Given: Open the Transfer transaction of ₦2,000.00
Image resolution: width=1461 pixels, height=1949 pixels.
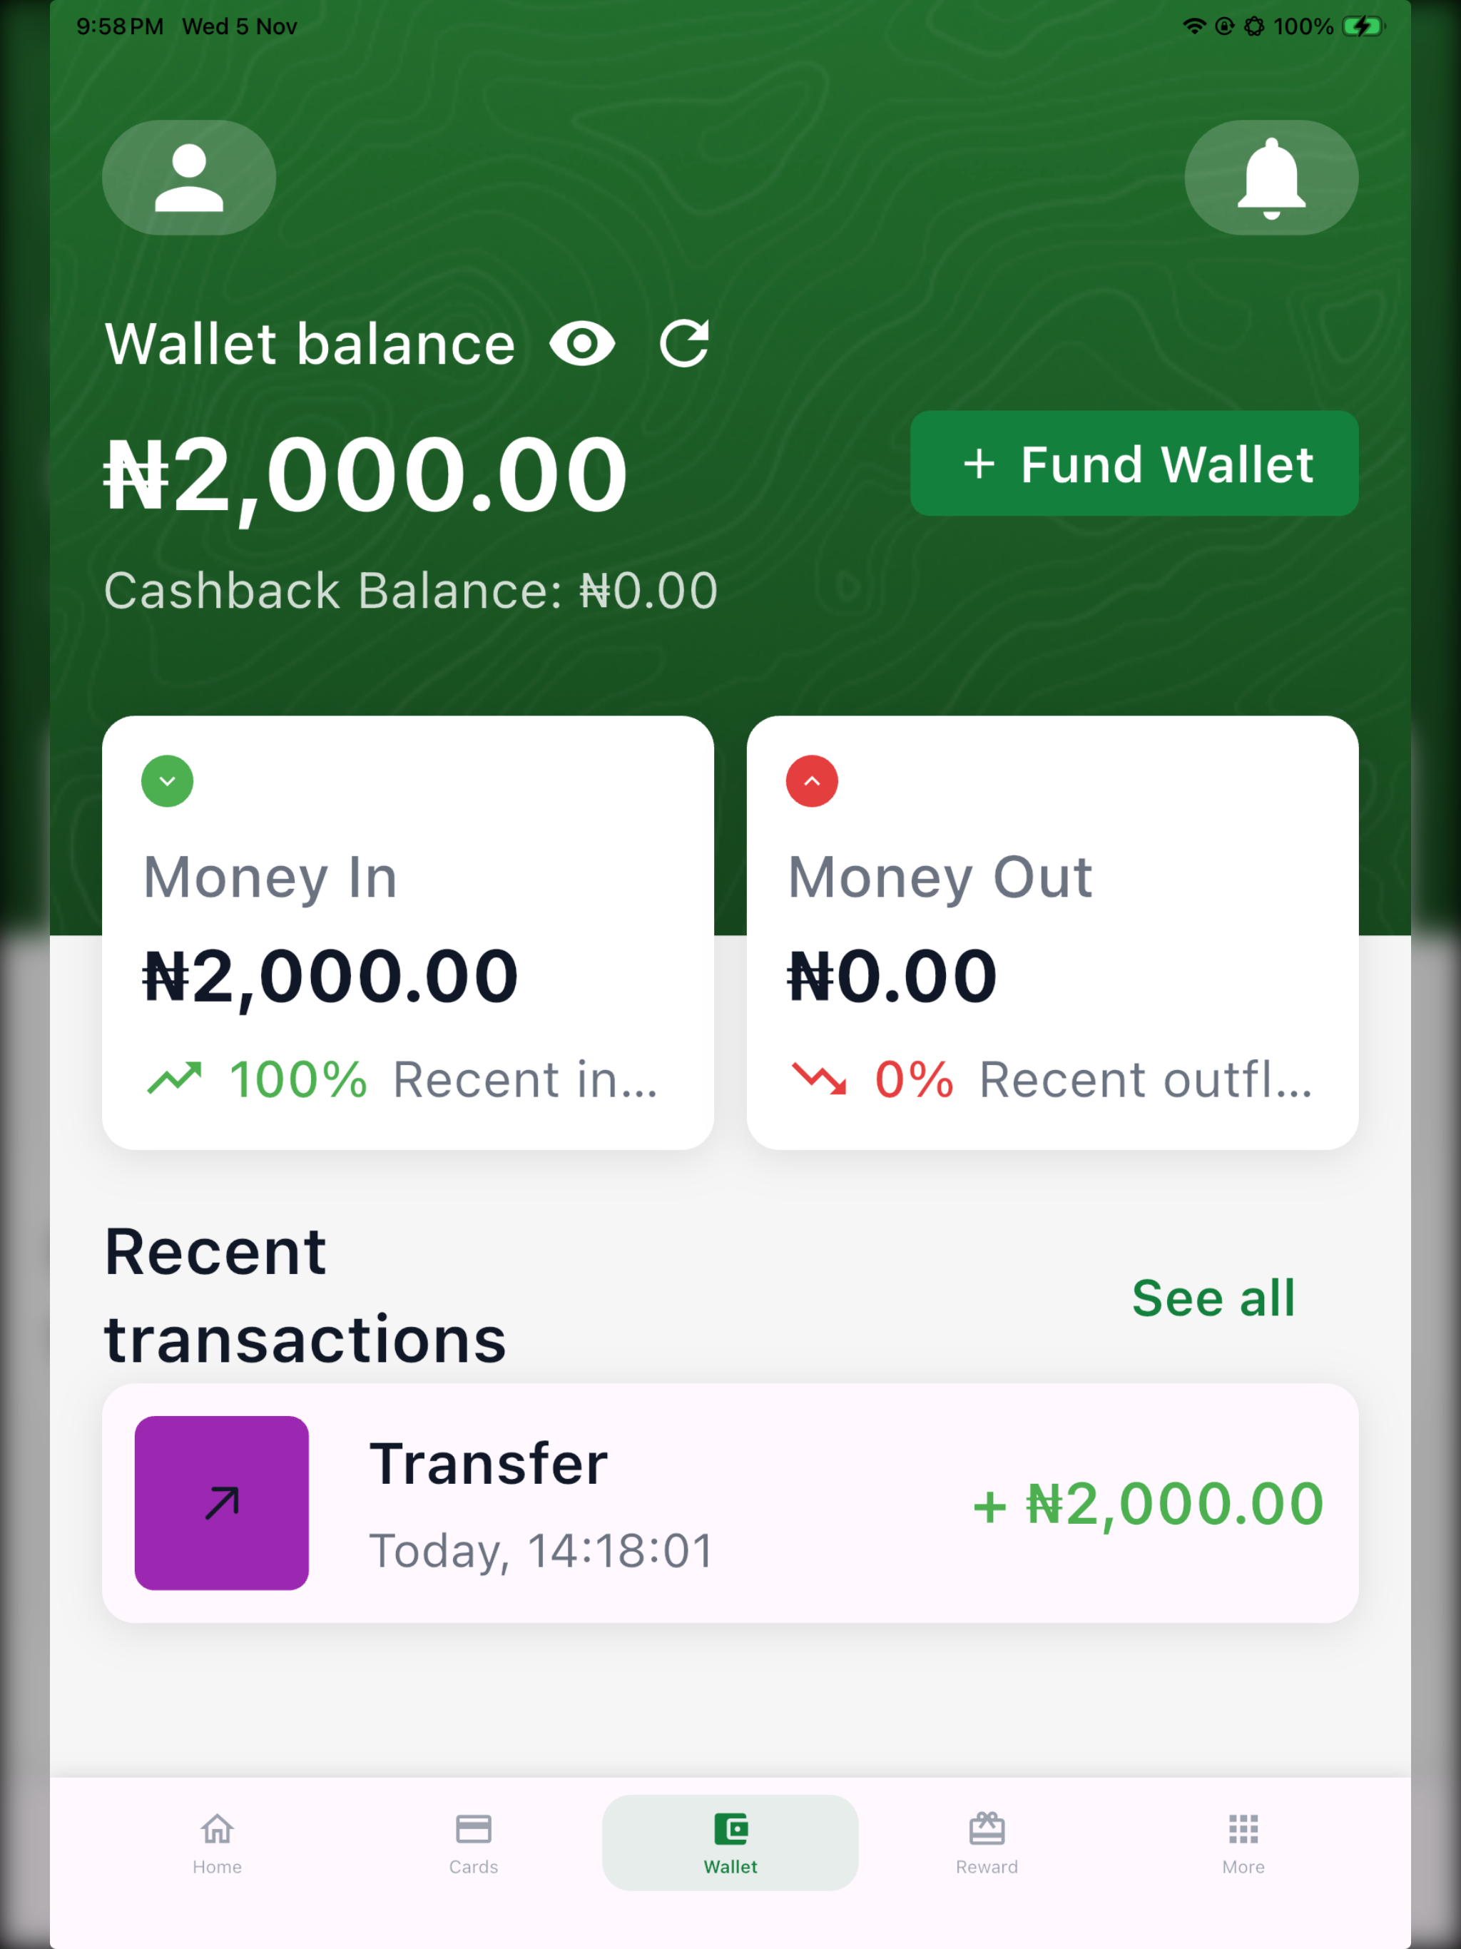Looking at the screenshot, I should pos(730,1502).
